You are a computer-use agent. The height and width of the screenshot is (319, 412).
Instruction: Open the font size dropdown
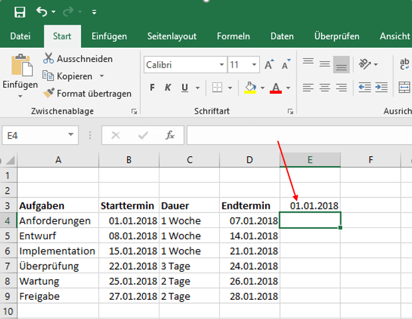click(253, 65)
